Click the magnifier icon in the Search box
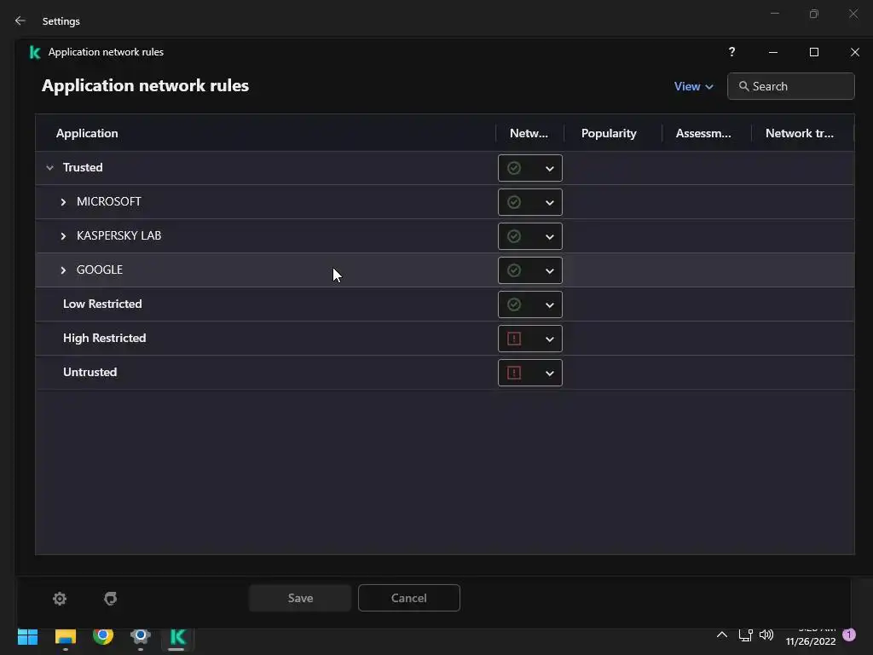Screen dimensions: 873x655 coord(743,86)
